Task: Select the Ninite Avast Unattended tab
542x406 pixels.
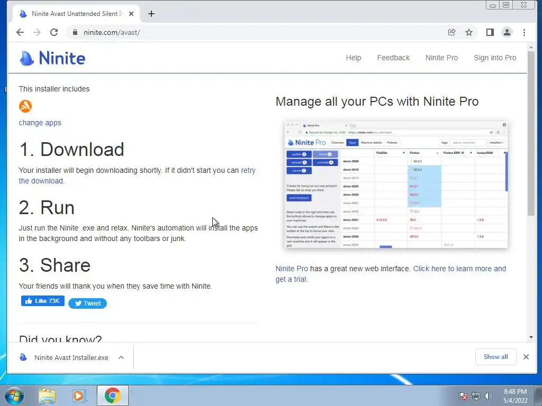Action: [76, 14]
